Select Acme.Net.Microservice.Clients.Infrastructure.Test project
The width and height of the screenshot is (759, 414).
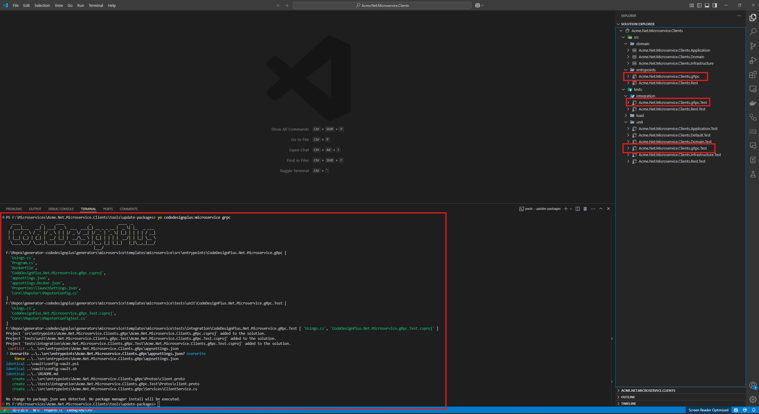point(679,155)
